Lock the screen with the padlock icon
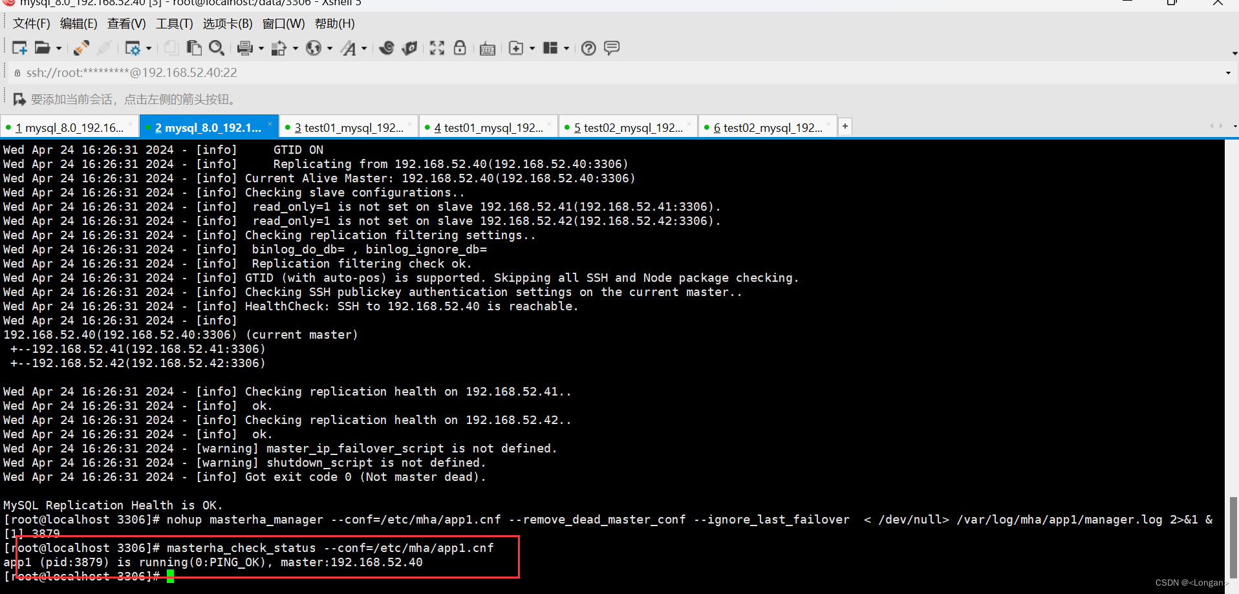Viewport: 1239px width, 594px height. pos(460,47)
